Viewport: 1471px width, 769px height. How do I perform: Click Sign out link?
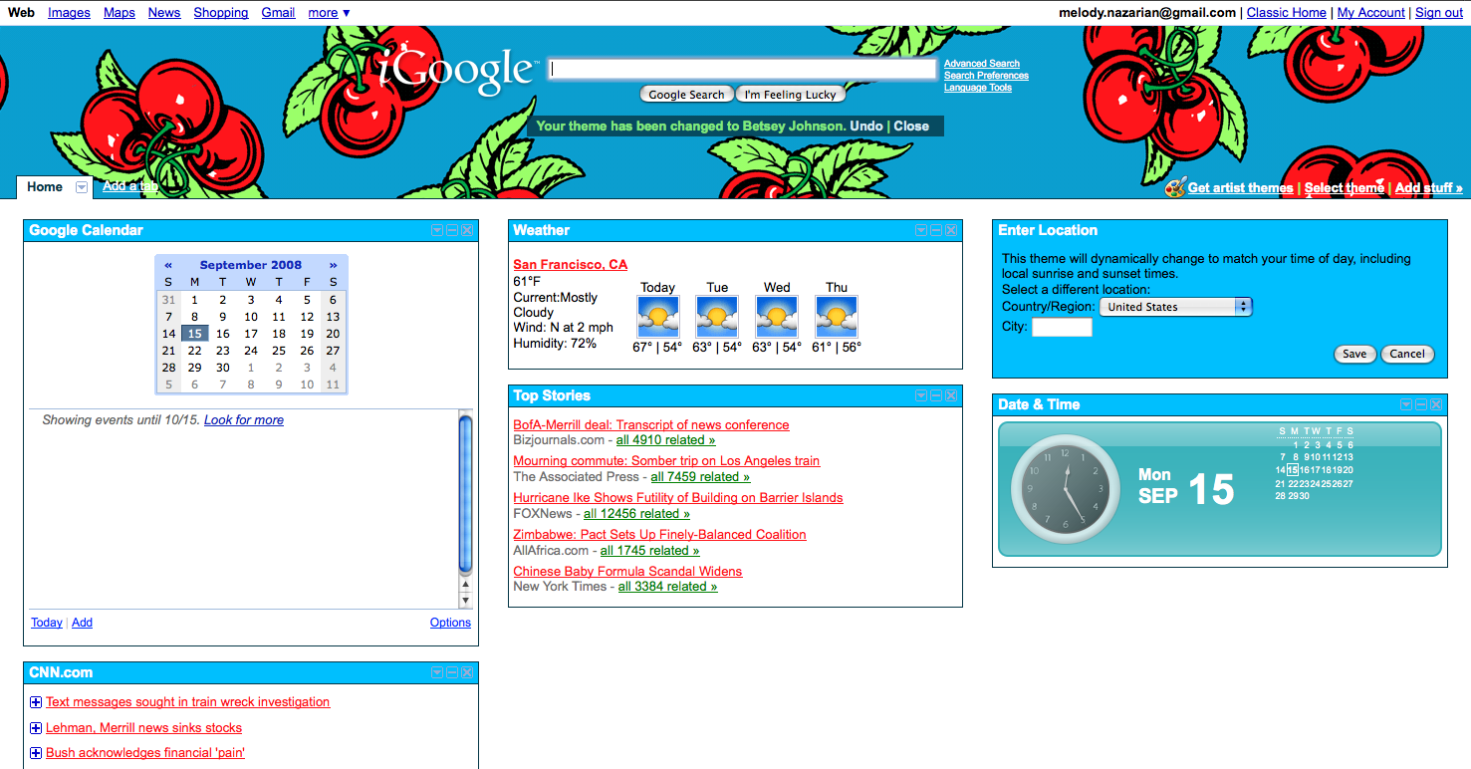point(1439,13)
